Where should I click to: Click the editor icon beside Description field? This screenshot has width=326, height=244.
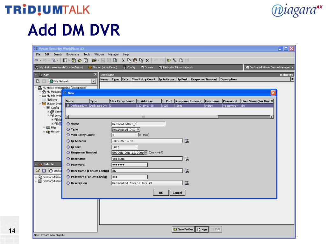[x=187, y=183]
